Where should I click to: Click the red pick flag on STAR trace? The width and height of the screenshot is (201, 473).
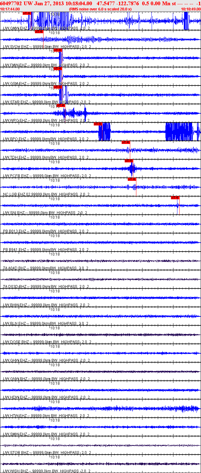click(58, 87)
